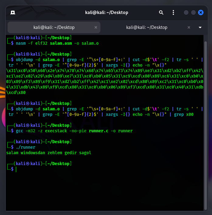Maximize the terminal window
The width and height of the screenshot is (212, 215).
[x=193, y=12]
